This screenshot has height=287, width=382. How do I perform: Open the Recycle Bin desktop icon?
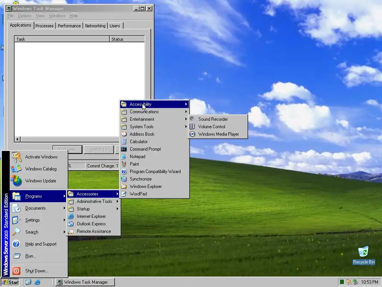[x=364, y=255]
